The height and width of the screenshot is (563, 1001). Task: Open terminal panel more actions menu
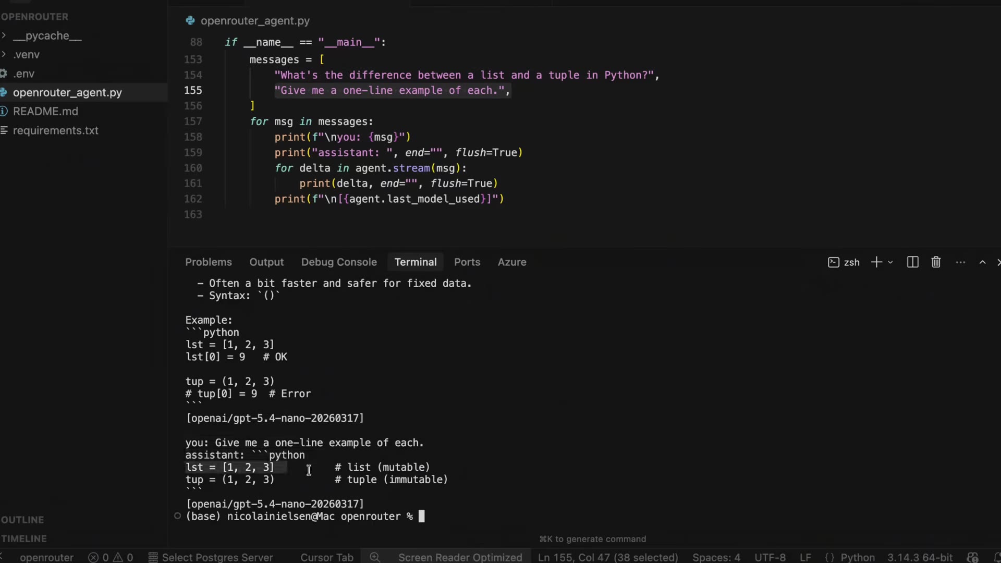pos(960,262)
